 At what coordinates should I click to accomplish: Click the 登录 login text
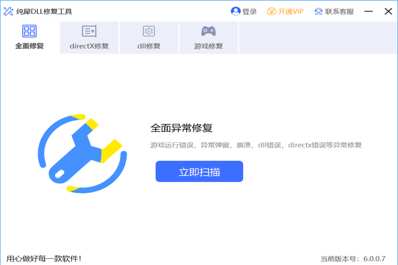[x=250, y=12]
